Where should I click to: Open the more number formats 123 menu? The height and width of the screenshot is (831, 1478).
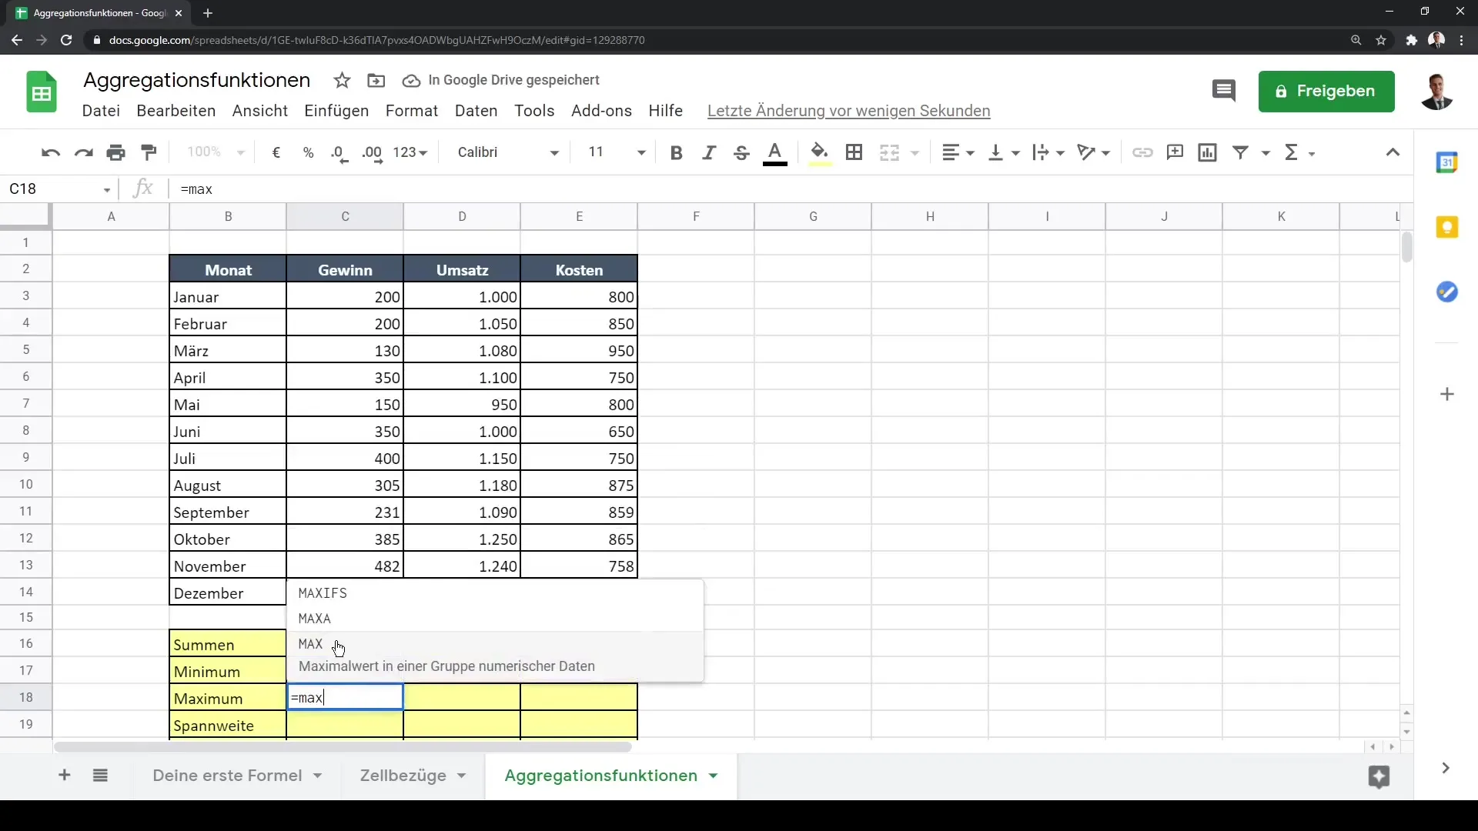tap(410, 152)
